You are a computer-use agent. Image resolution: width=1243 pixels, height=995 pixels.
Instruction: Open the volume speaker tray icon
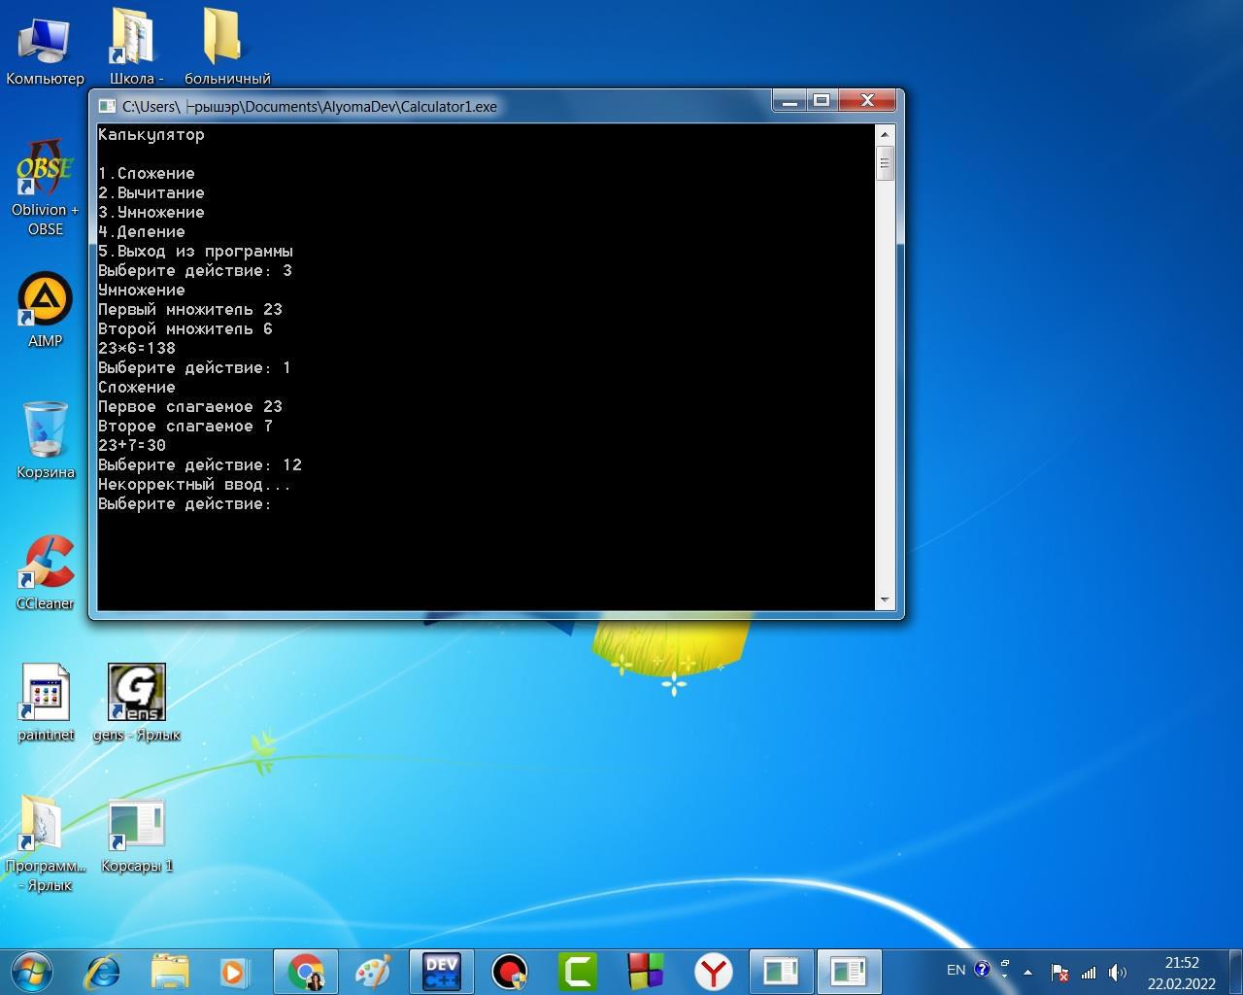point(1117,972)
